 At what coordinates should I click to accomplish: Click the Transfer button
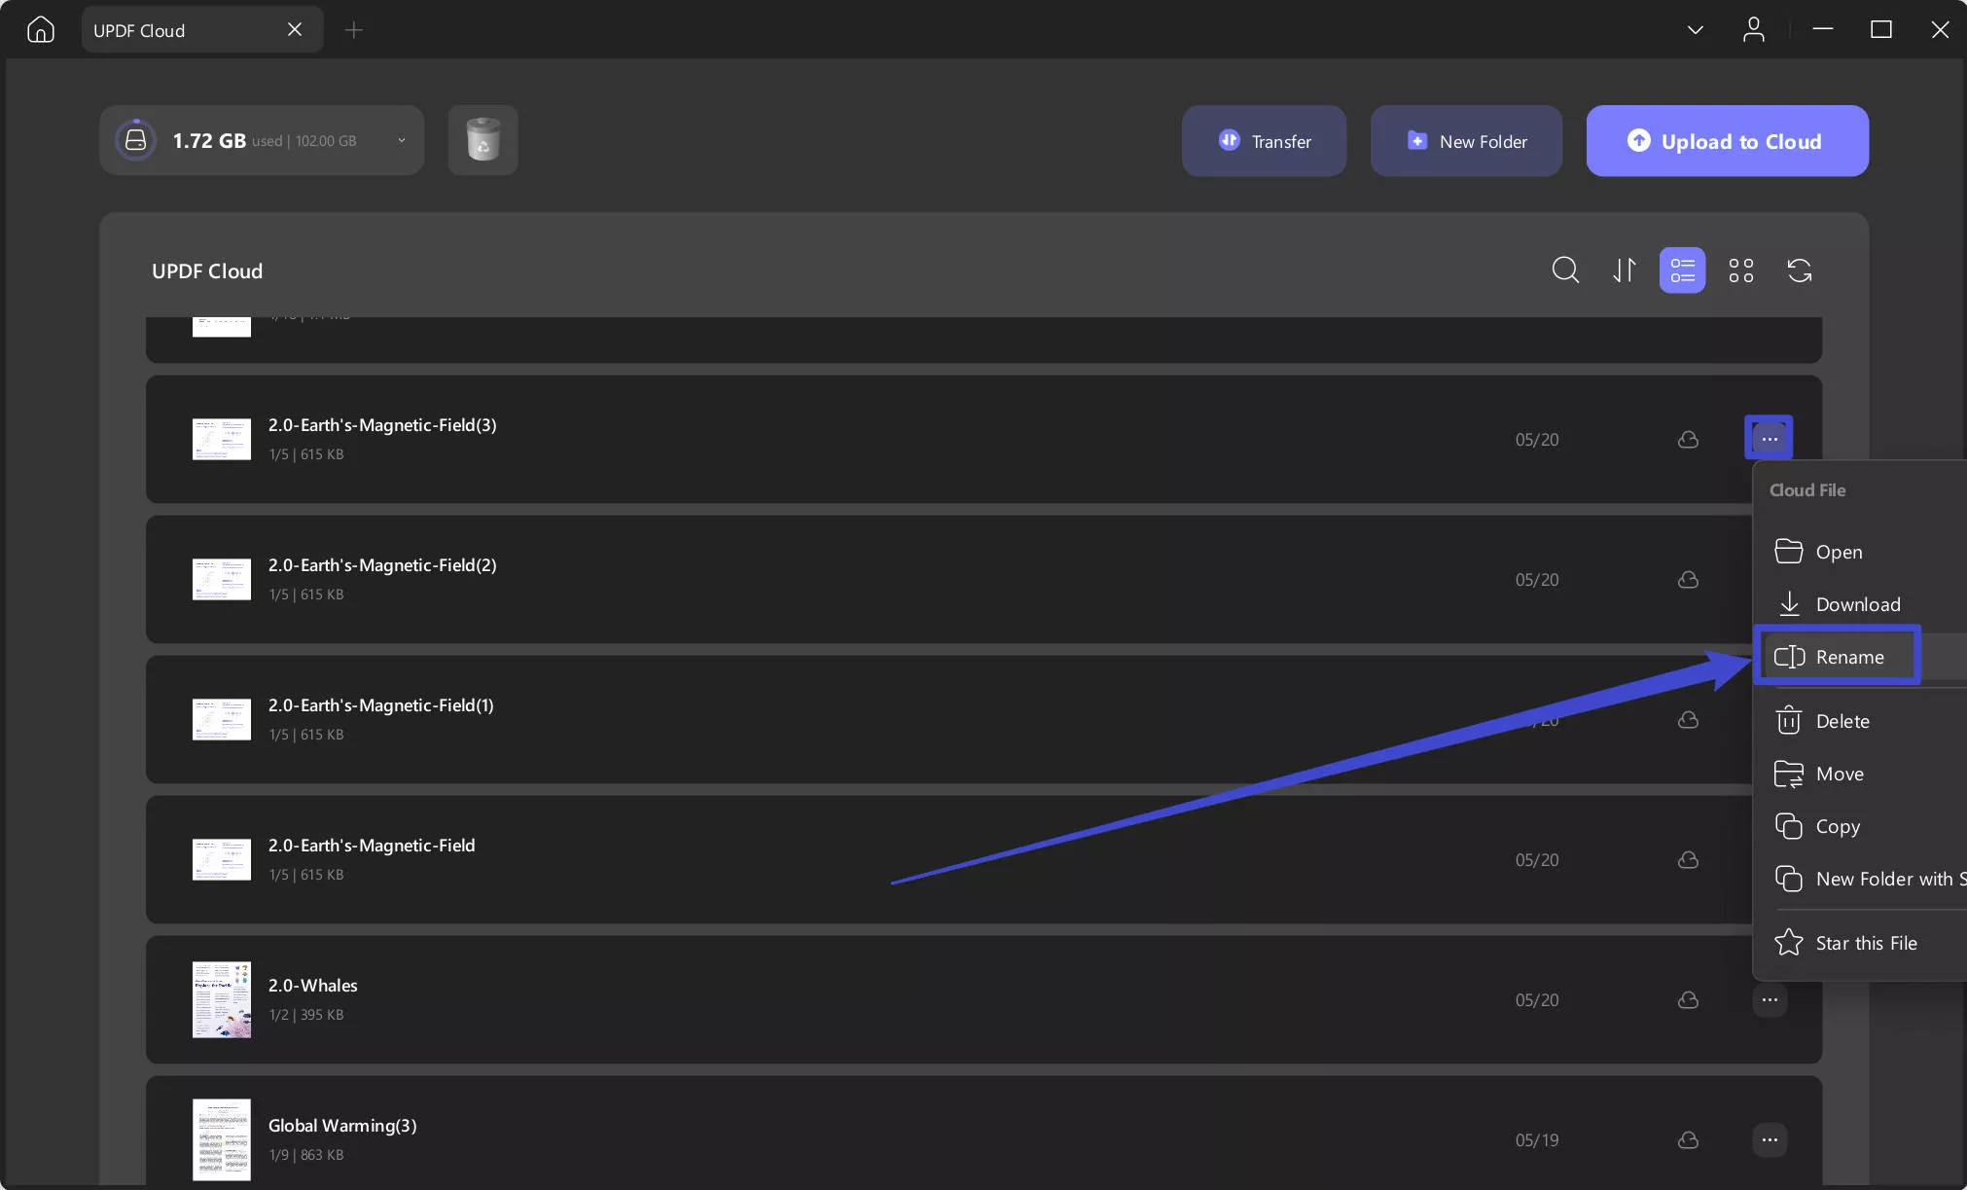click(1264, 141)
